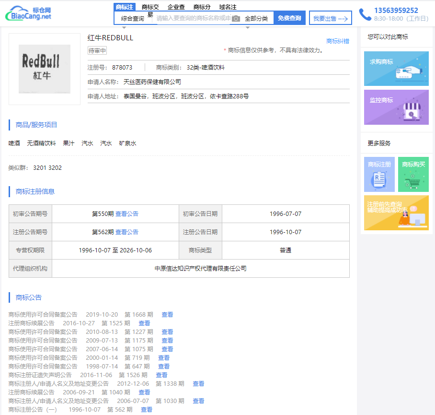Click the registration number 878073
The width and height of the screenshot is (435, 415).
(x=122, y=68)
